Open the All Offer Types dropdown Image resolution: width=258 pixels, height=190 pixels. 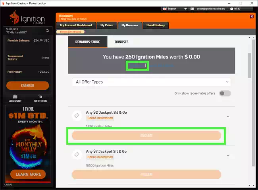pyautogui.click(x=151, y=82)
